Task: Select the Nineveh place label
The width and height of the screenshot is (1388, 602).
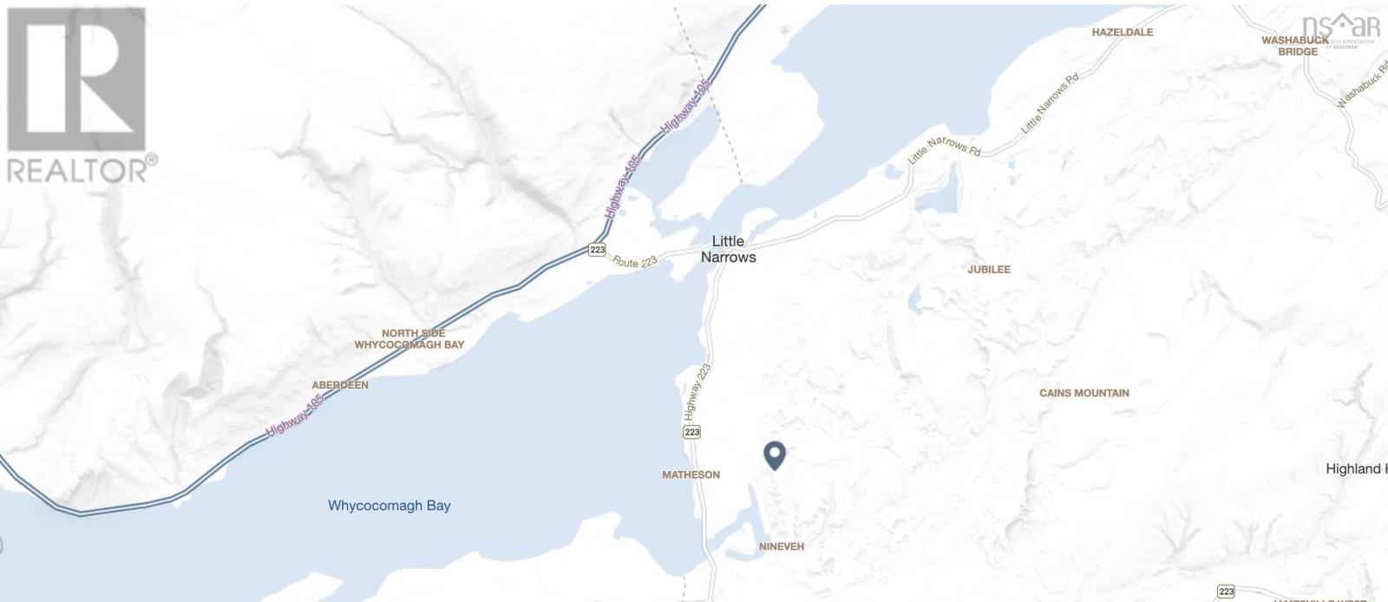Action: (x=782, y=546)
